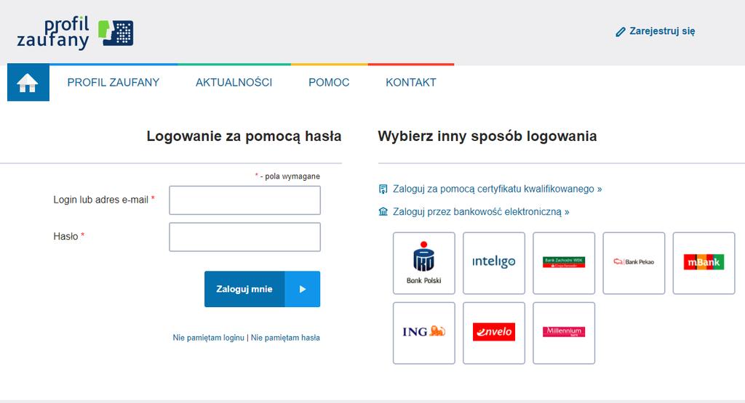Select PKO Bank Polski login tile
The image size is (745, 403).
tap(424, 263)
